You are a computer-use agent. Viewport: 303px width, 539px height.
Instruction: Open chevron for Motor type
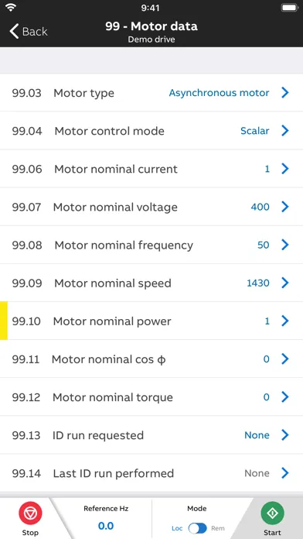pyautogui.click(x=285, y=92)
